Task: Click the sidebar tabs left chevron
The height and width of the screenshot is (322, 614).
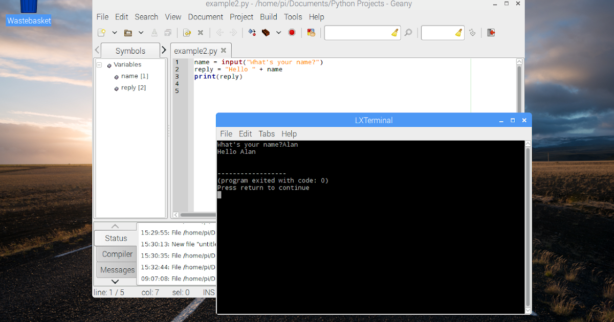Action: (97, 50)
